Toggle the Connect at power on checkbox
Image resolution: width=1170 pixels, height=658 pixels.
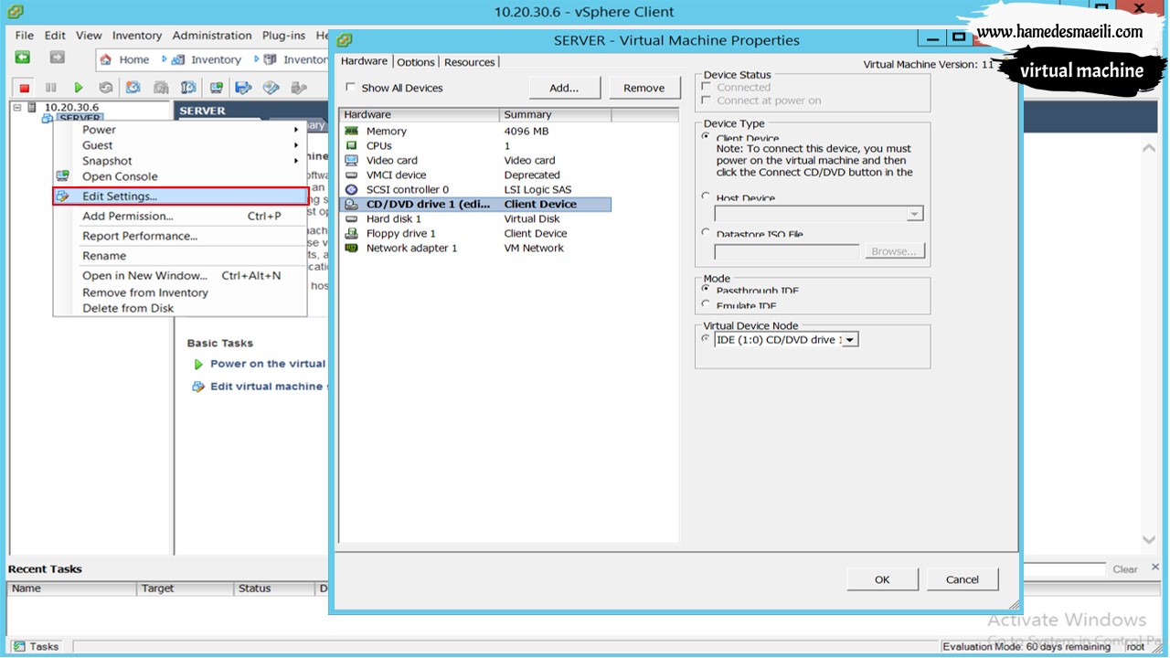[706, 101]
